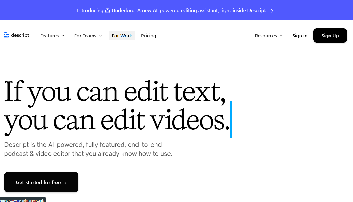353x202 pixels.
Task: Open 'A new AI-powered editing assistant' banner link
Action: (202, 11)
